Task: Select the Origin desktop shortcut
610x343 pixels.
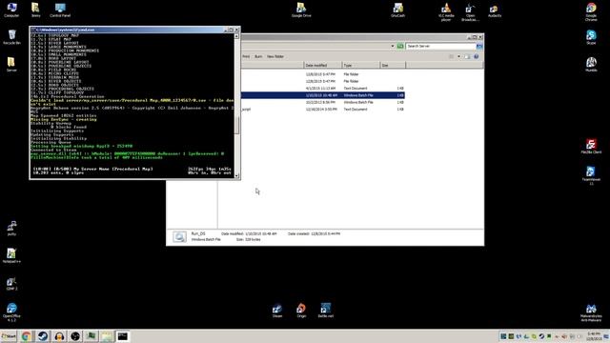Action: [301, 311]
